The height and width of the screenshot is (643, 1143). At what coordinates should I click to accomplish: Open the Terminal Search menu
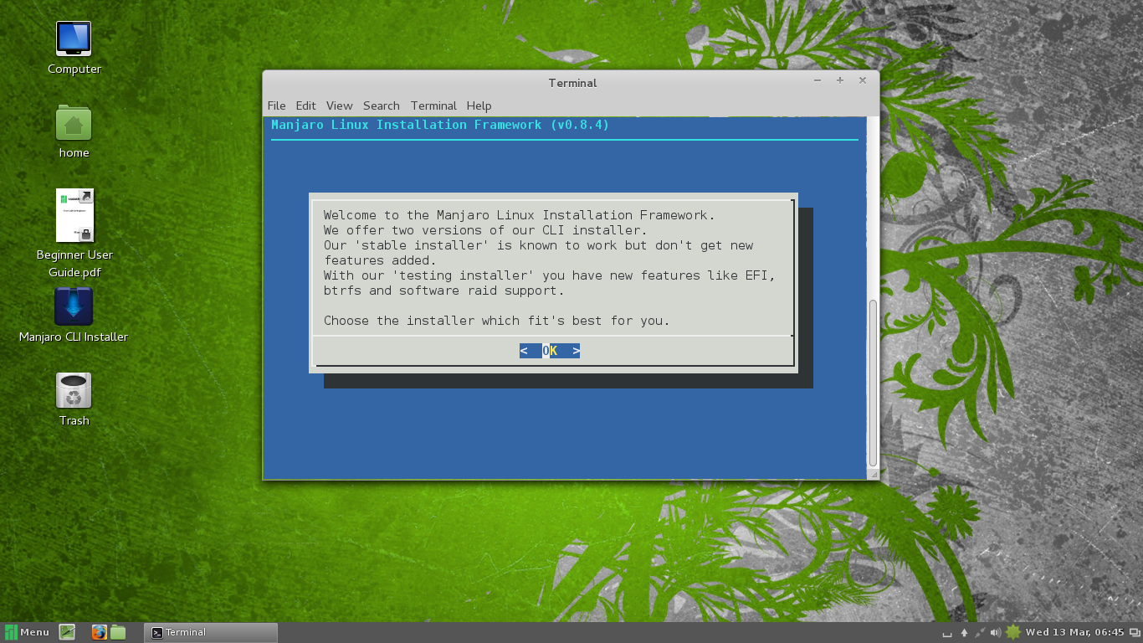pos(381,105)
